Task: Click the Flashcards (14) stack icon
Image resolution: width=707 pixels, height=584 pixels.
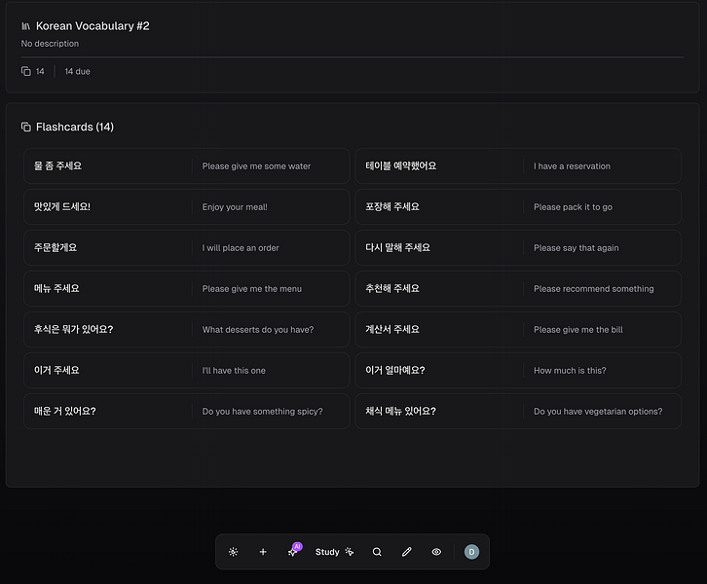Action: click(26, 128)
